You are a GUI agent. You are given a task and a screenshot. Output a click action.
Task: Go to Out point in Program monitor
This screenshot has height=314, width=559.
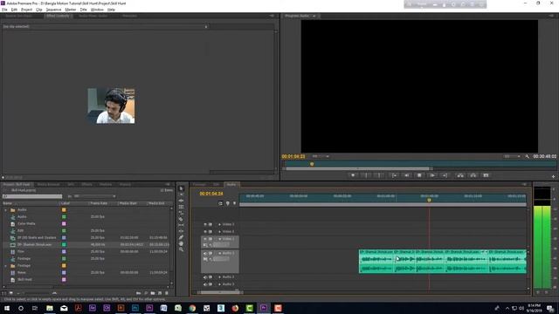click(445, 175)
